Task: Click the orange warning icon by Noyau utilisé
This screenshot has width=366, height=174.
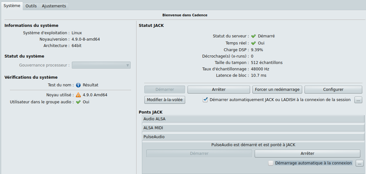Action: point(78,95)
